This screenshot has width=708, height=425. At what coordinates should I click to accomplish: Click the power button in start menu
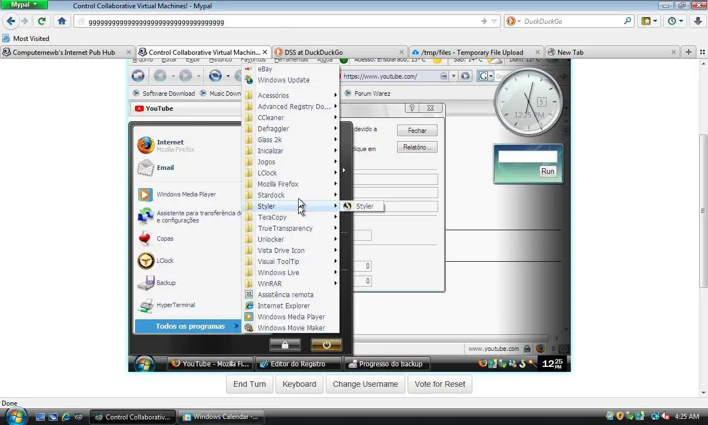point(326,345)
